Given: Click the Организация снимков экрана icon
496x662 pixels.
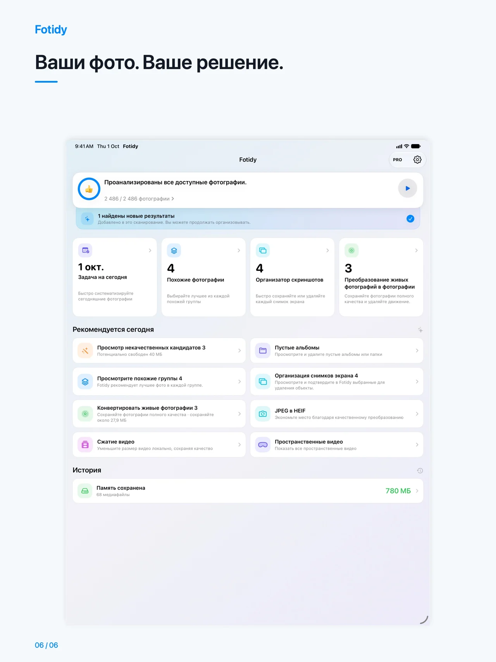Looking at the screenshot, I should [263, 382].
